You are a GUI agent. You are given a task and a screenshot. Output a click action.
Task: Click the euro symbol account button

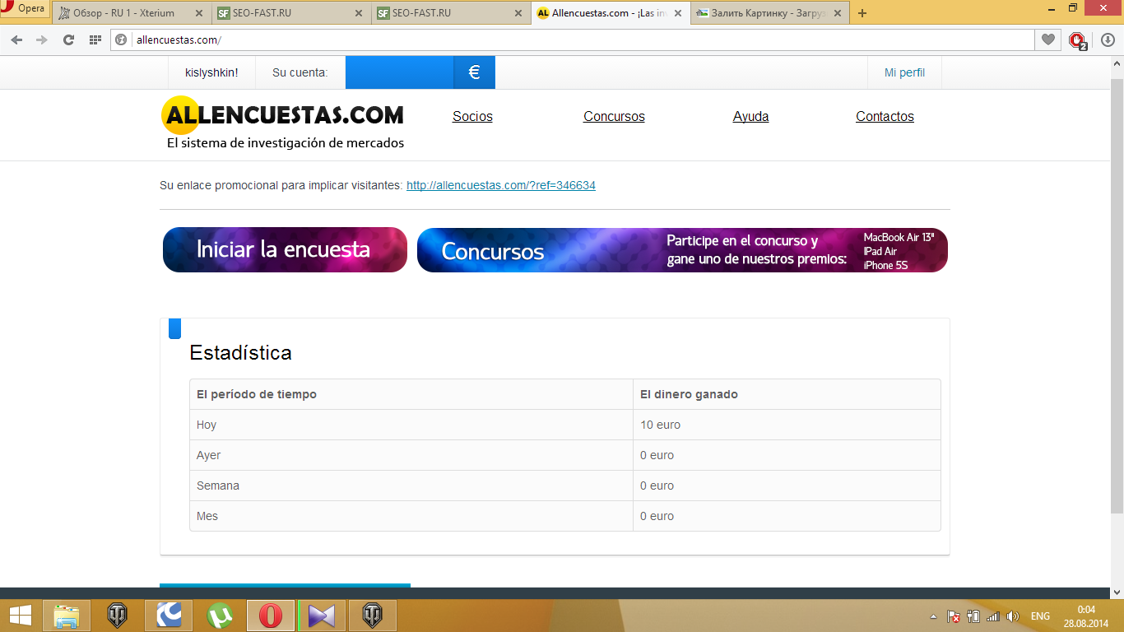pyautogui.click(x=474, y=72)
